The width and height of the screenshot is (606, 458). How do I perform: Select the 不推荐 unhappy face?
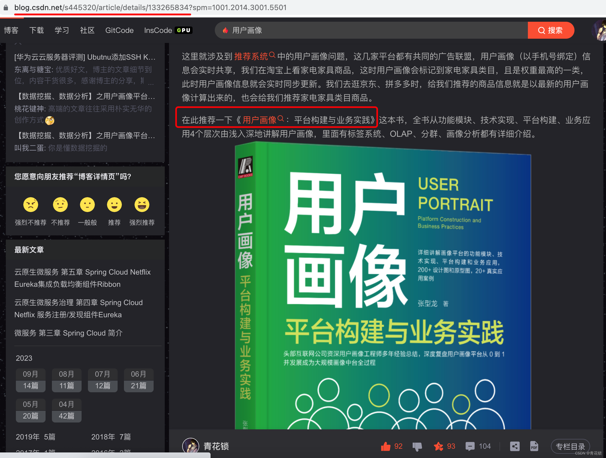pos(60,204)
